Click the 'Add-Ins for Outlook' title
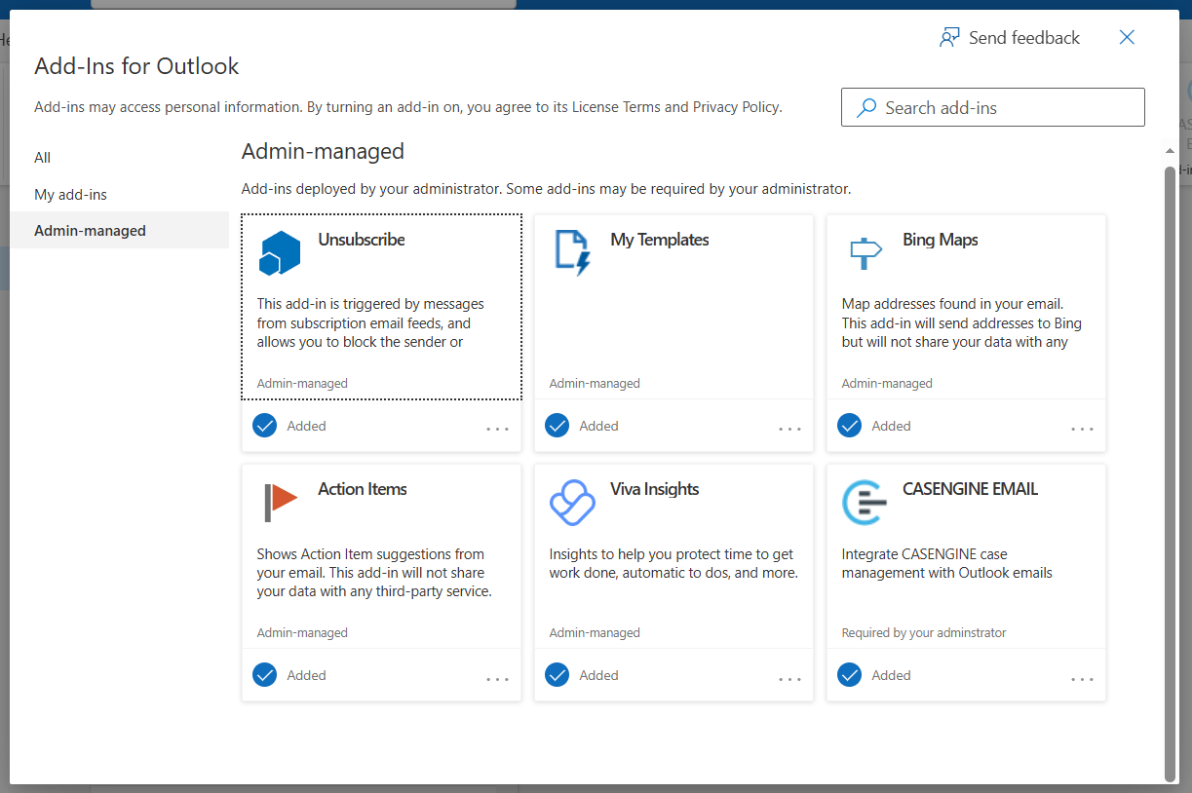The height and width of the screenshot is (793, 1192). 136,66
